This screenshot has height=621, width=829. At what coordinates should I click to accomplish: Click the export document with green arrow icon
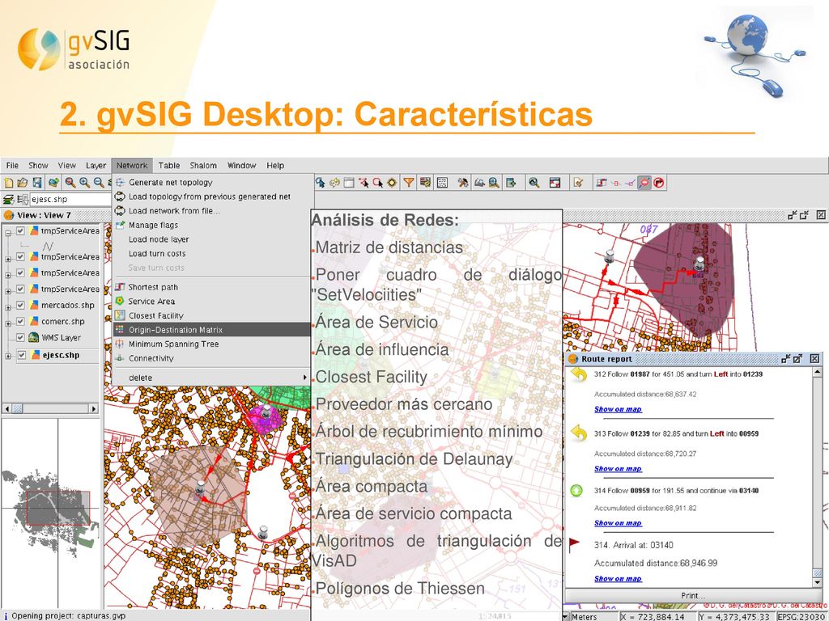pos(511,183)
